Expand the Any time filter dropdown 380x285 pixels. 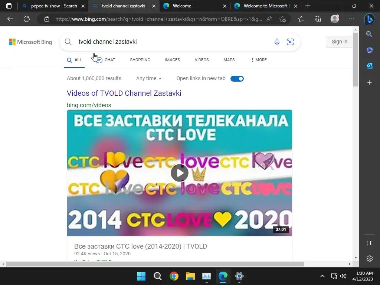[148, 78]
